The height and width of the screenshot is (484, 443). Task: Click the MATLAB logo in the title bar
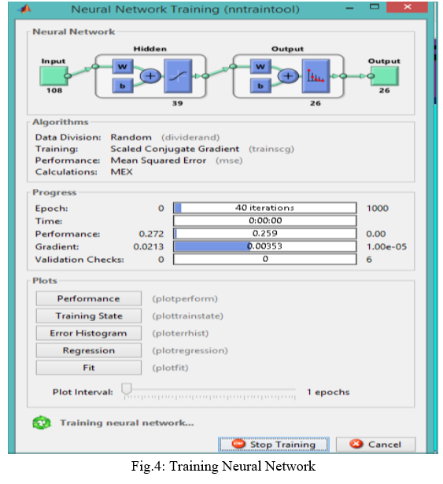(24, 9)
